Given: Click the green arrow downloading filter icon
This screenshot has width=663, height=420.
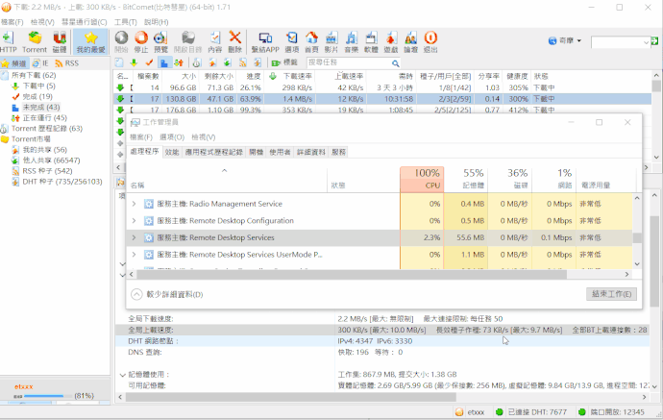Looking at the screenshot, I should 134,63.
